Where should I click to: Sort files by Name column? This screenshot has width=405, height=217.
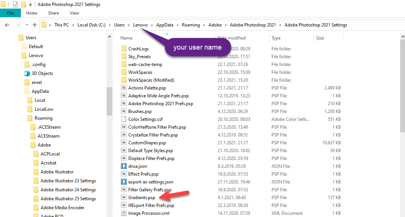pyautogui.click(x=126, y=38)
